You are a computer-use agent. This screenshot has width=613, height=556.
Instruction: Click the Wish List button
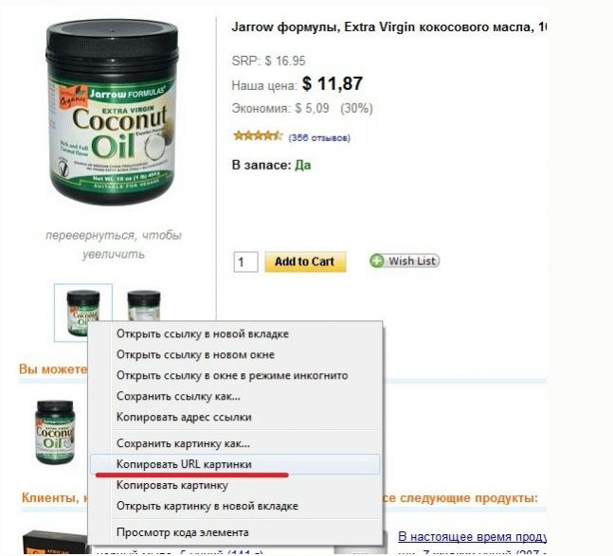405,260
